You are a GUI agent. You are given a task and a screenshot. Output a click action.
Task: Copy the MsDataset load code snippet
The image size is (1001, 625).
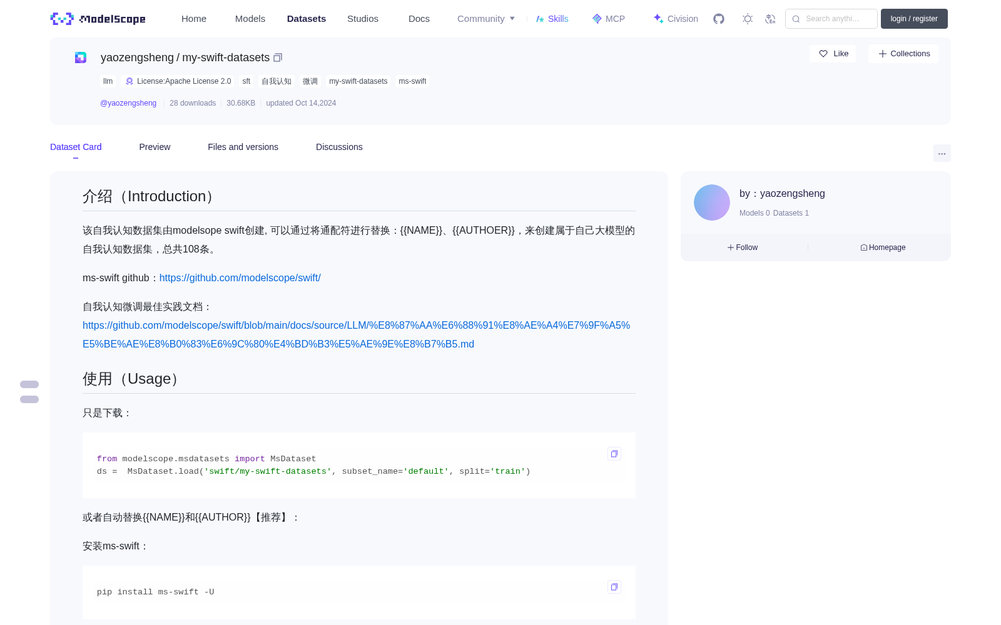(614, 454)
